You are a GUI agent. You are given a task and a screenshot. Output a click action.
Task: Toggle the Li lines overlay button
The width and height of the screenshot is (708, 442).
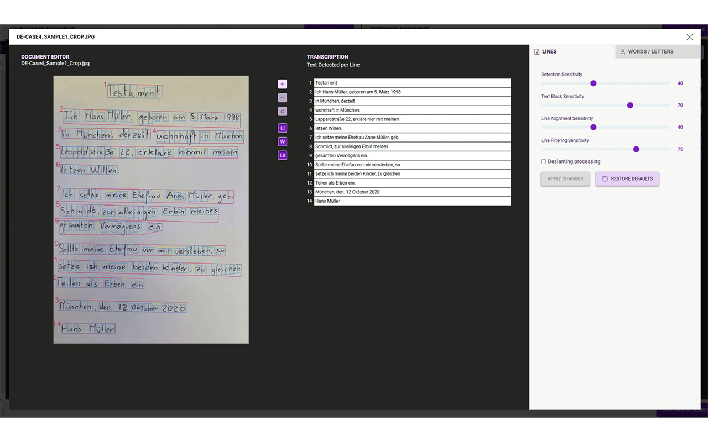[x=283, y=128]
